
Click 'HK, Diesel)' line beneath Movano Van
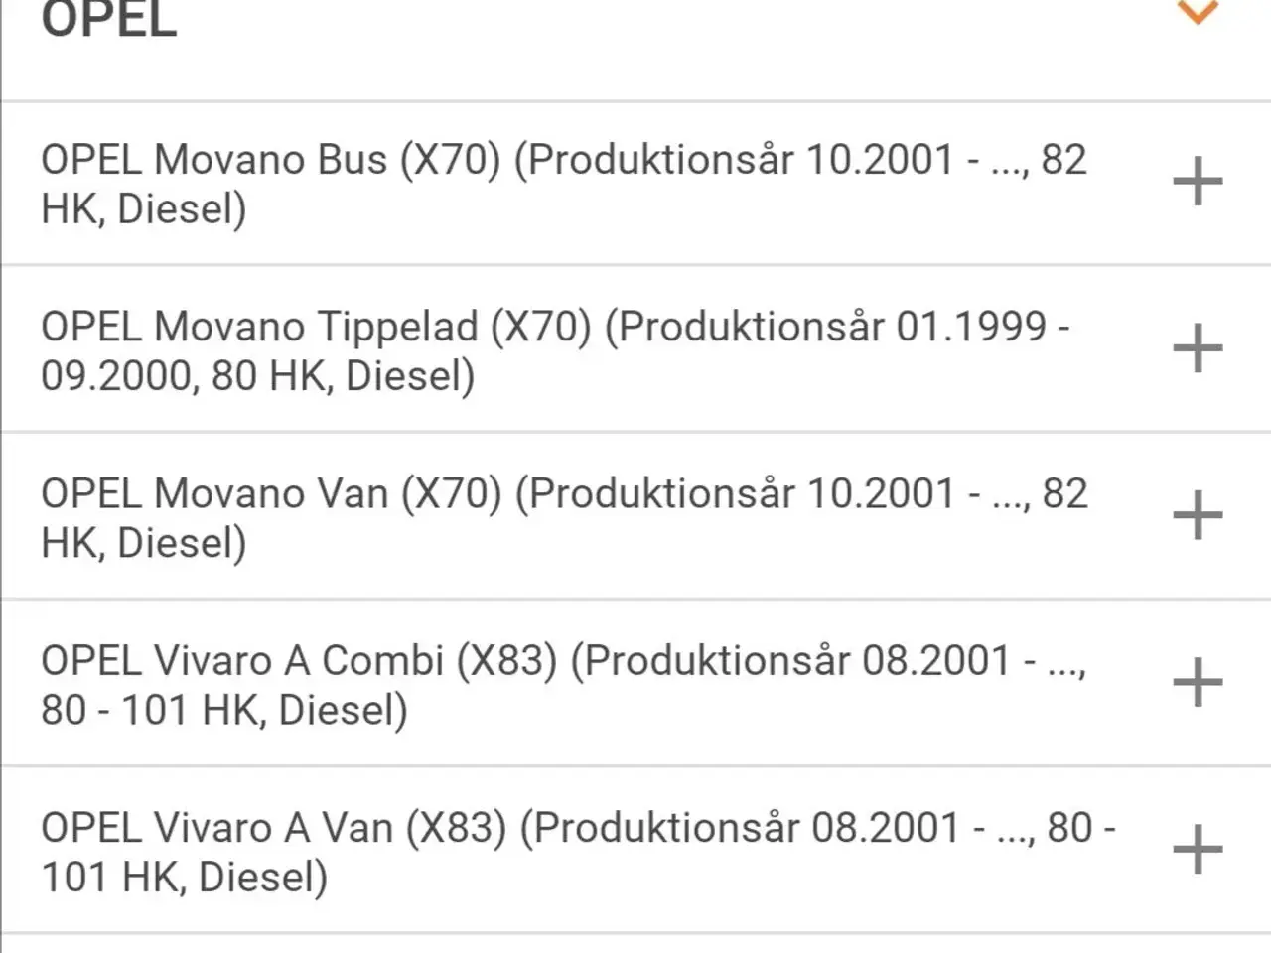(144, 543)
